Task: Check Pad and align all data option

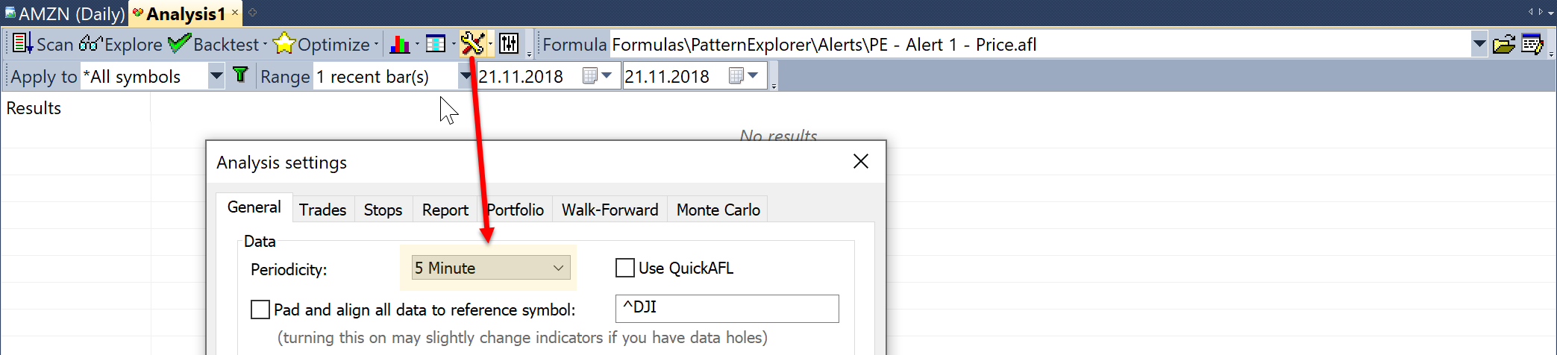Action: (260, 310)
